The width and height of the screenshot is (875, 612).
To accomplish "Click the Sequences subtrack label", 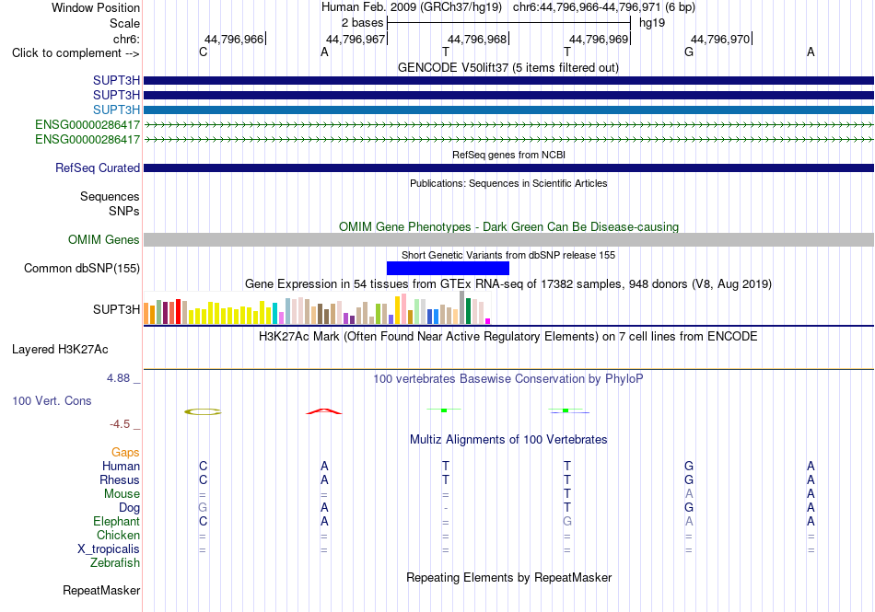I will coord(110,196).
